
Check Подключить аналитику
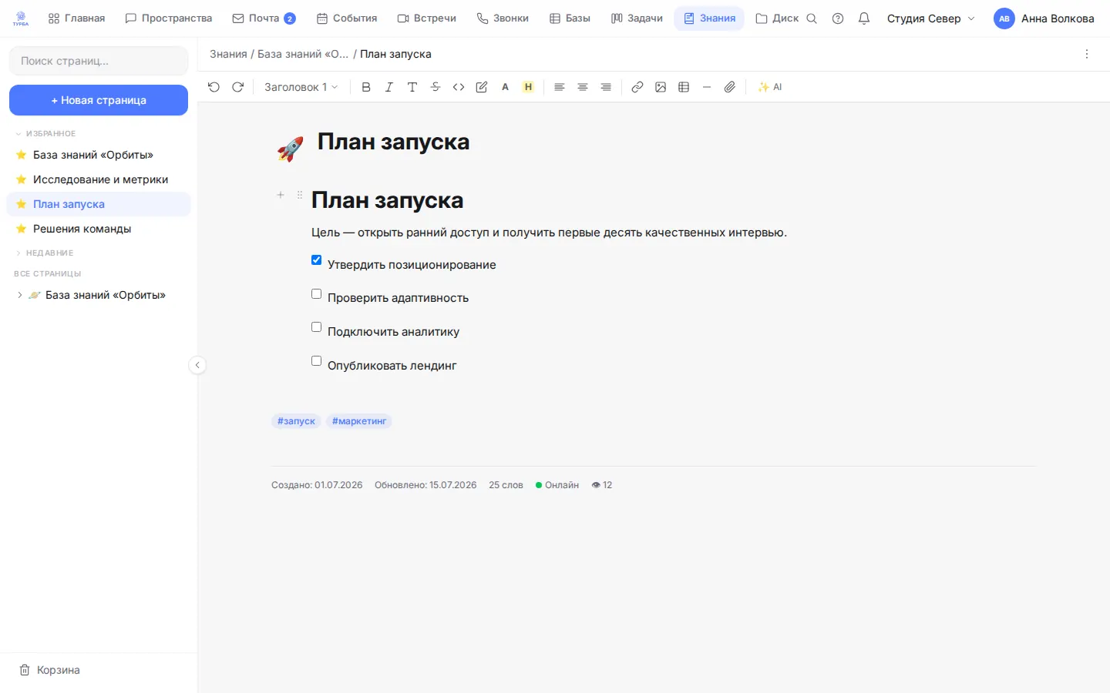(316, 327)
